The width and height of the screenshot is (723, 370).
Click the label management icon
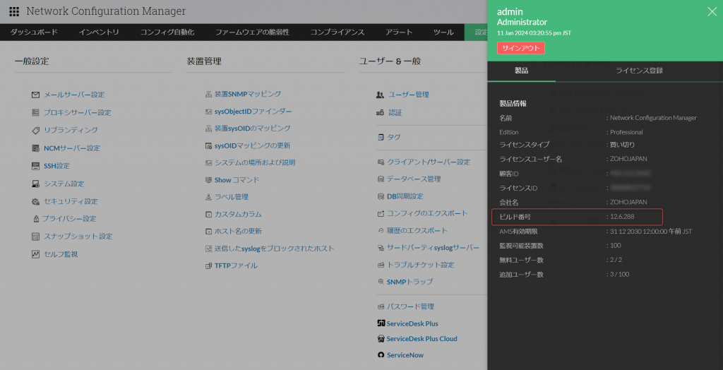coord(208,197)
